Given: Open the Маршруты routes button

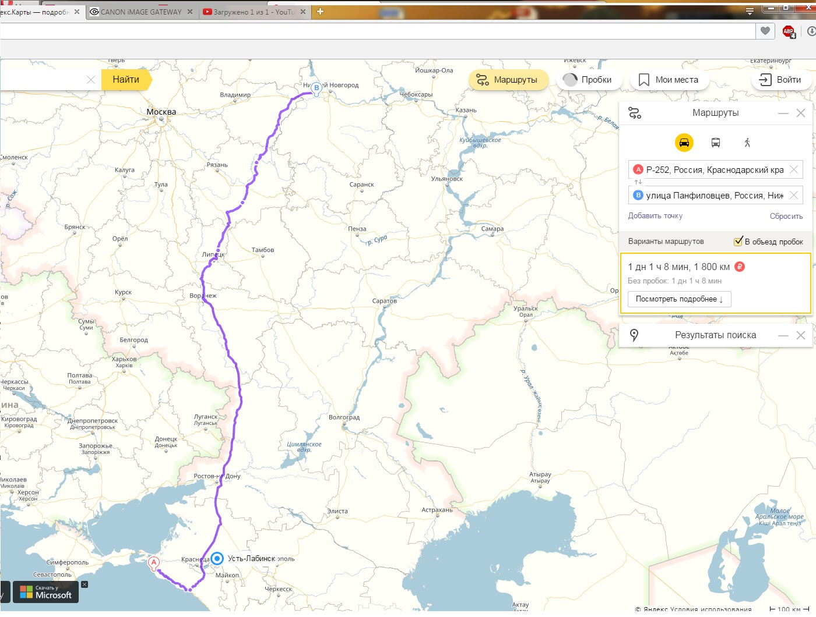Looking at the screenshot, I should click(508, 80).
